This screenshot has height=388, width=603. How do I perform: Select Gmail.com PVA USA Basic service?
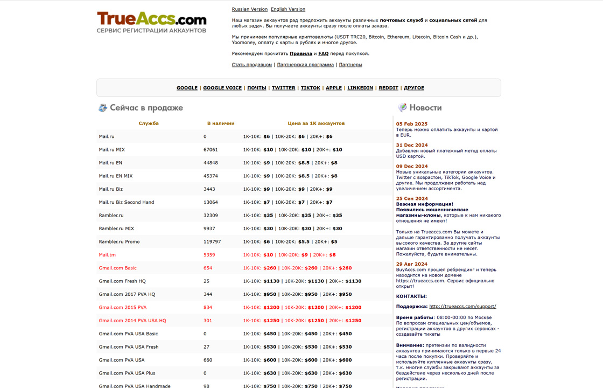pos(129,334)
